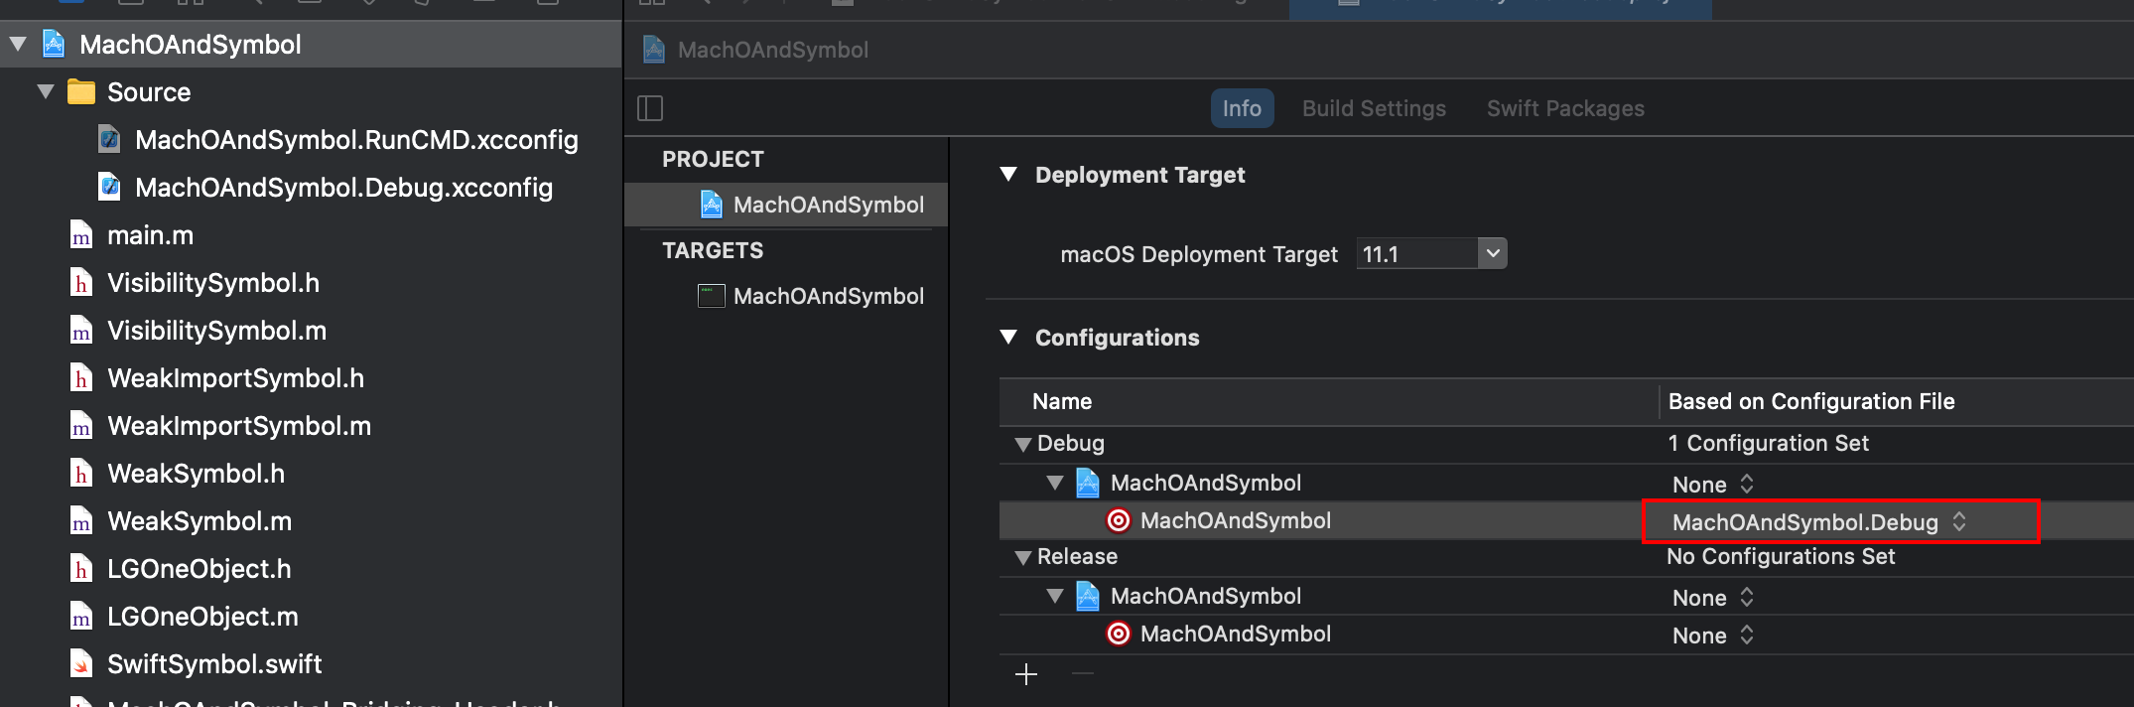
Task: Click the main.m file type icon
Action: pos(81,235)
